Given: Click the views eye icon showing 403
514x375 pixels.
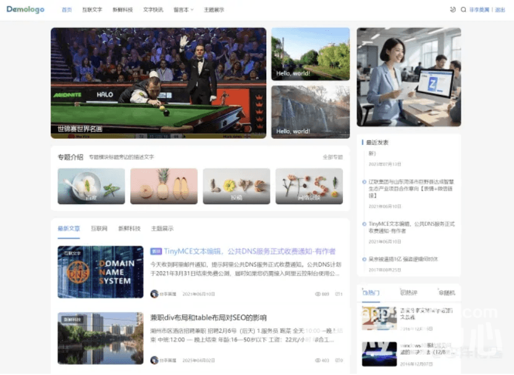Looking at the screenshot, I should pos(318,360).
